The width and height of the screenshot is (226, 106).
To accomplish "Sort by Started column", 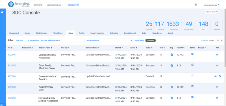I will click(119, 48).
